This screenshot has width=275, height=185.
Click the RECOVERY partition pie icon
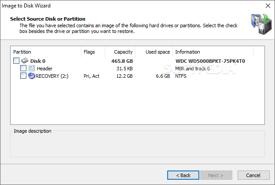[x=32, y=76]
